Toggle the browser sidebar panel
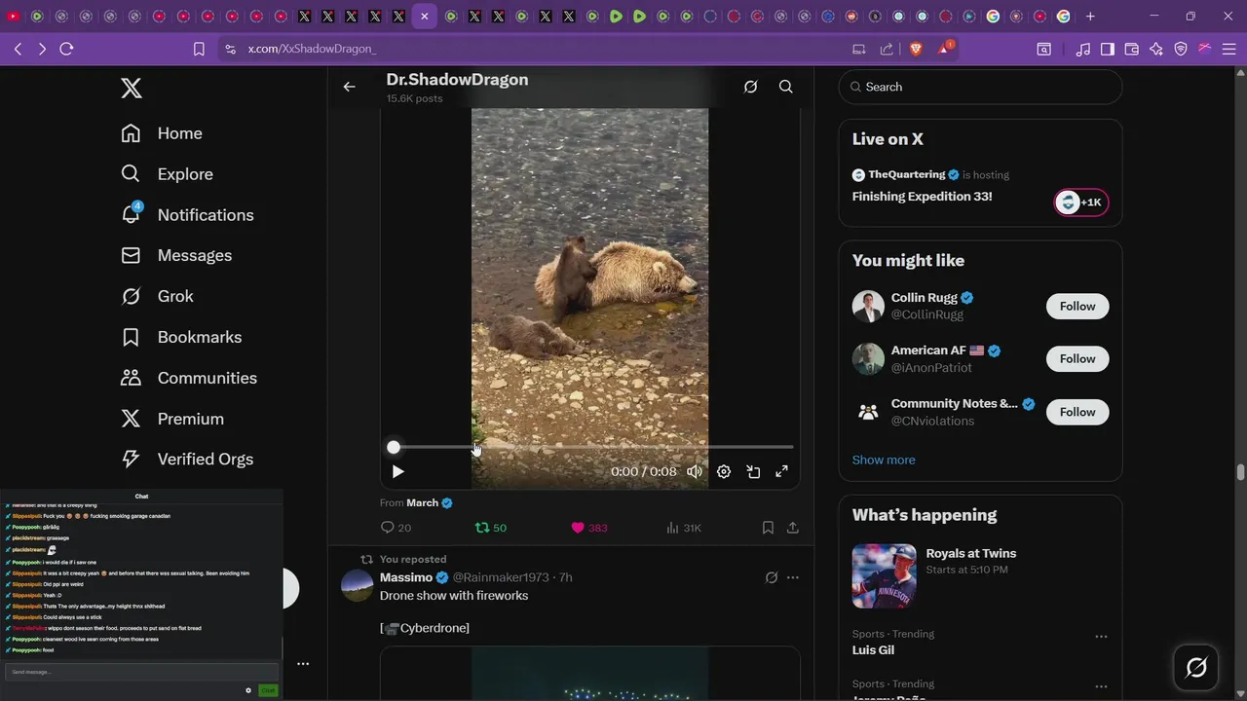Viewport: 1247px width, 701px height. pyautogui.click(x=1108, y=49)
